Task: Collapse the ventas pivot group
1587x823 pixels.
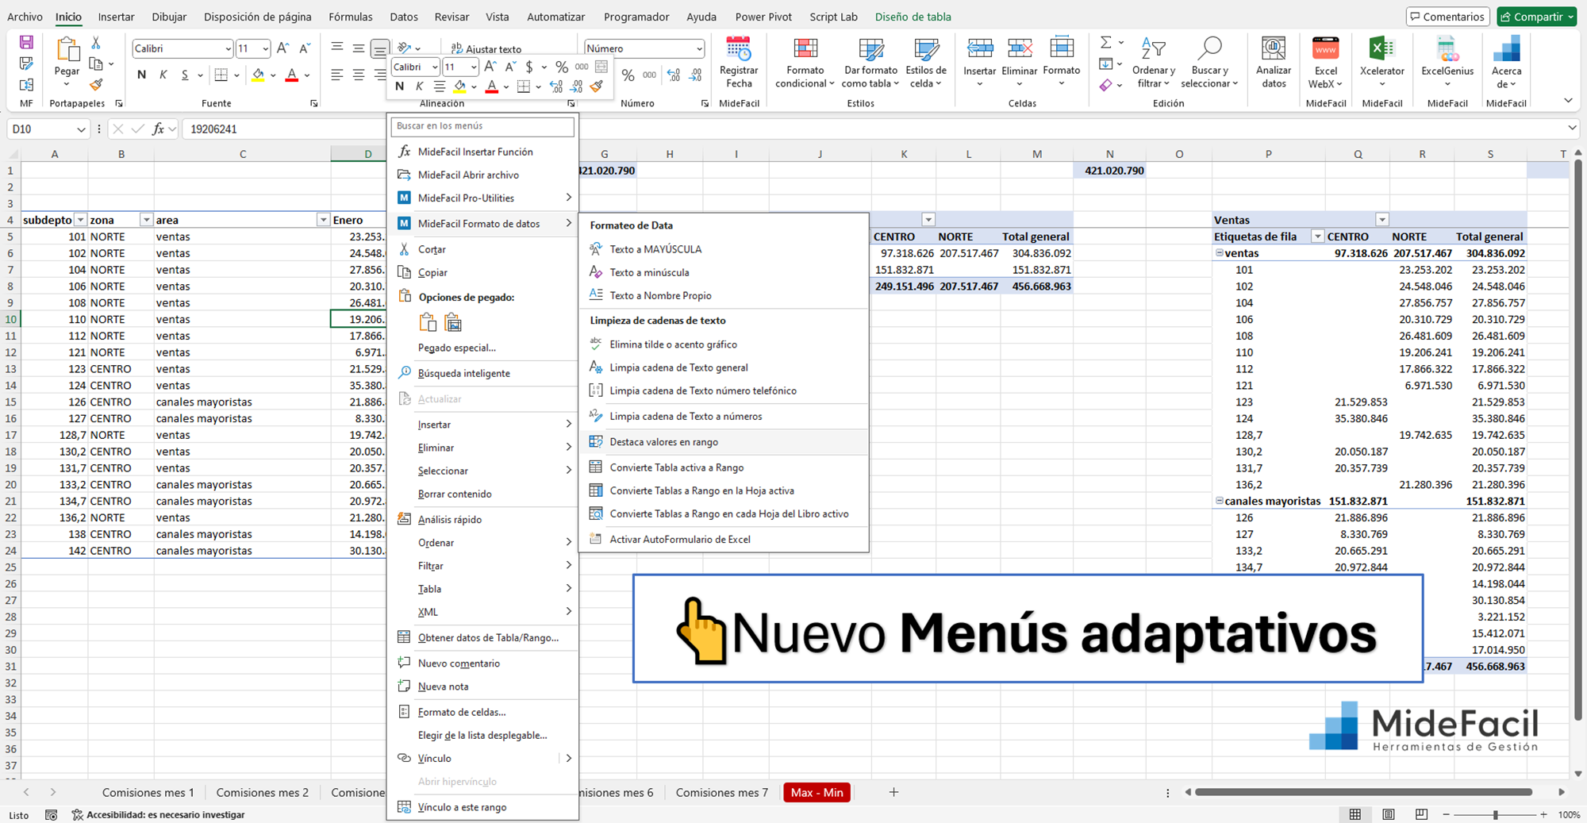Action: 1219,253
